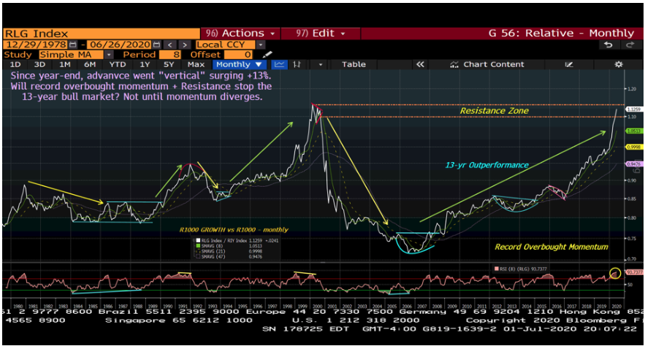Click the 0.9476 axis value label
This screenshot has height=346, width=645.
(x=633, y=164)
